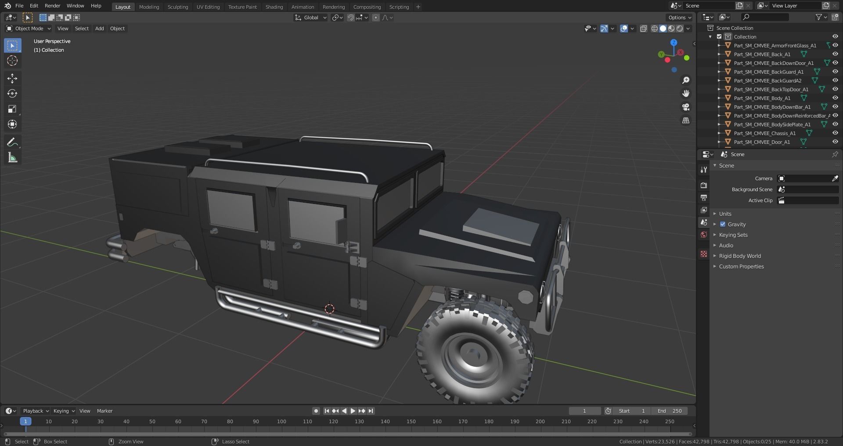Image resolution: width=843 pixels, height=446 pixels.
Task: Open the View Layer properties tab
Action: (x=704, y=210)
